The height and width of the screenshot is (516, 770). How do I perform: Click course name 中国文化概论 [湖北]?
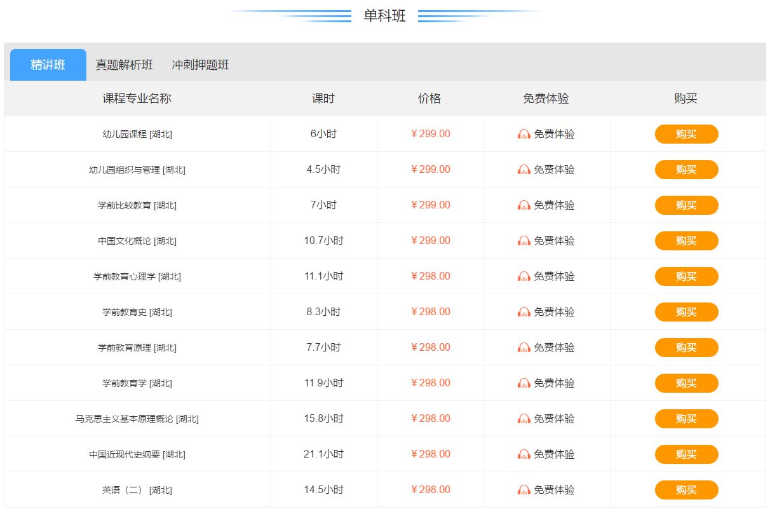tap(137, 241)
